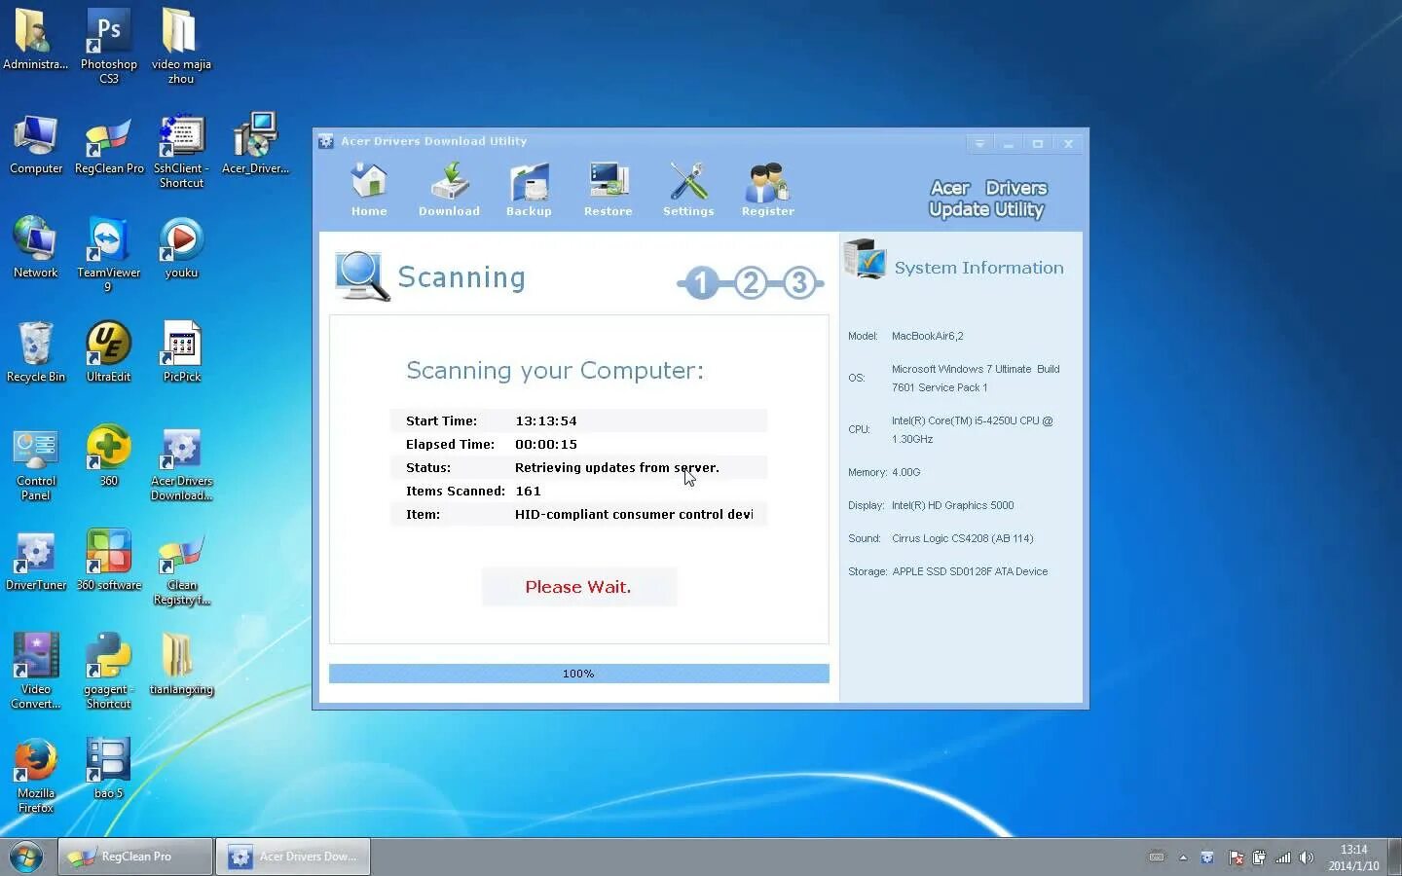Click the on-screen keyboard tray icon
Image resolution: width=1402 pixels, height=876 pixels.
pyautogui.click(x=1157, y=858)
